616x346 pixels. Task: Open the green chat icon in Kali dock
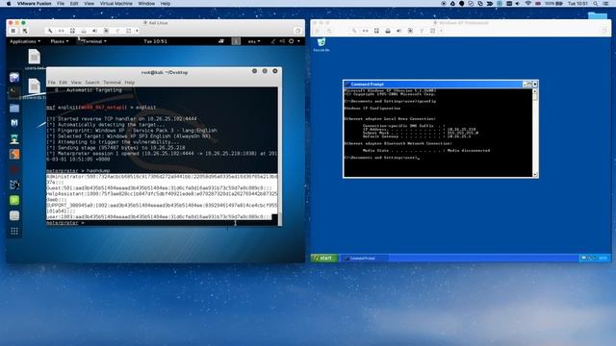click(x=14, y=200)
